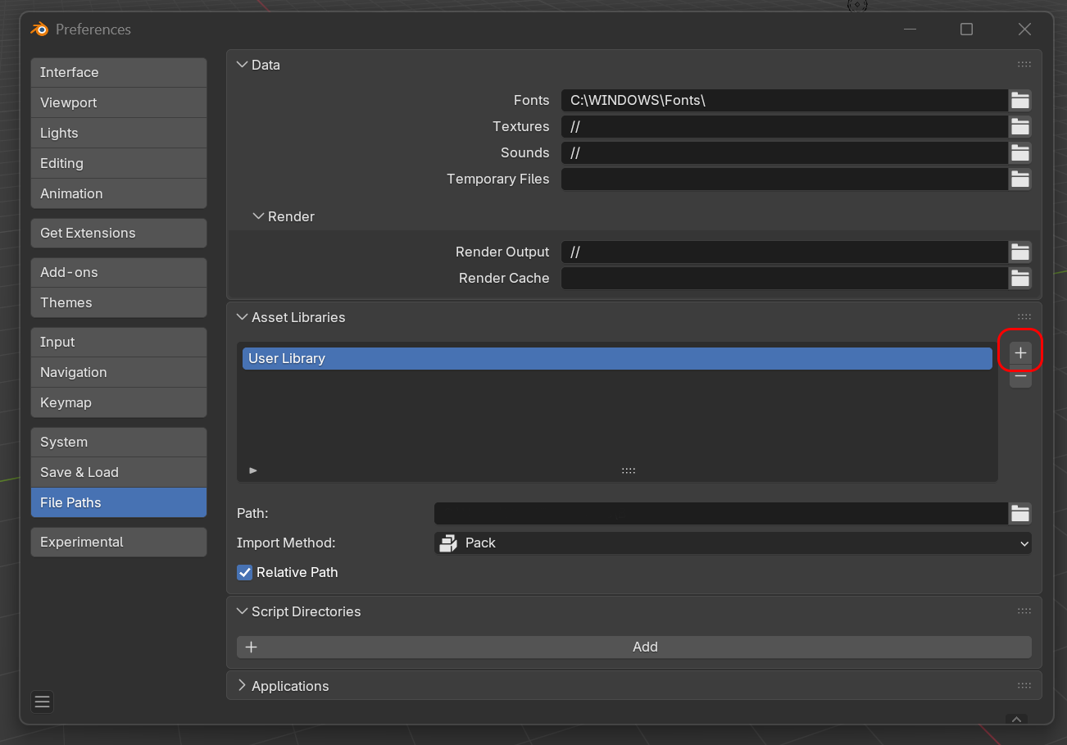Open the Sounds folder browser icon
Viewport: 1067px width, 745px height.
[1019, 152]
